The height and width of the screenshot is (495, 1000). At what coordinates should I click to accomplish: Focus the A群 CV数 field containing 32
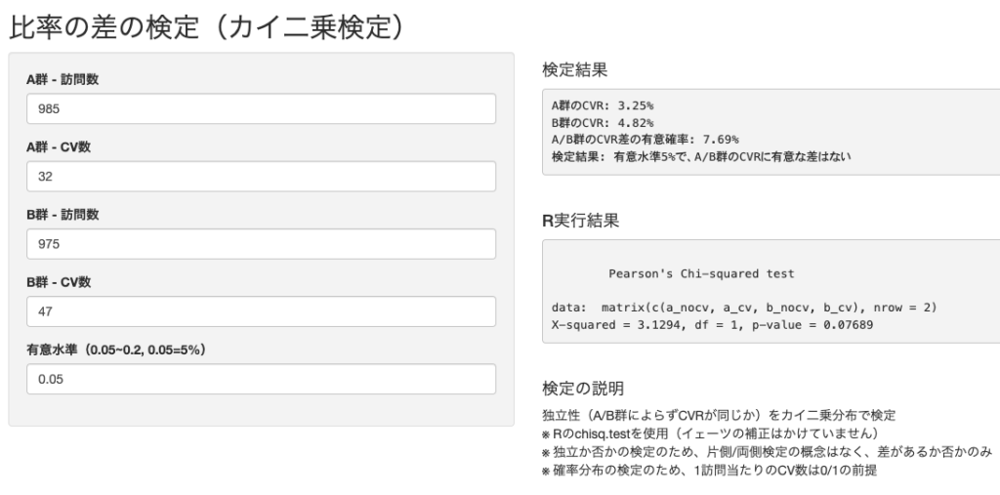(x=261, y=177)
